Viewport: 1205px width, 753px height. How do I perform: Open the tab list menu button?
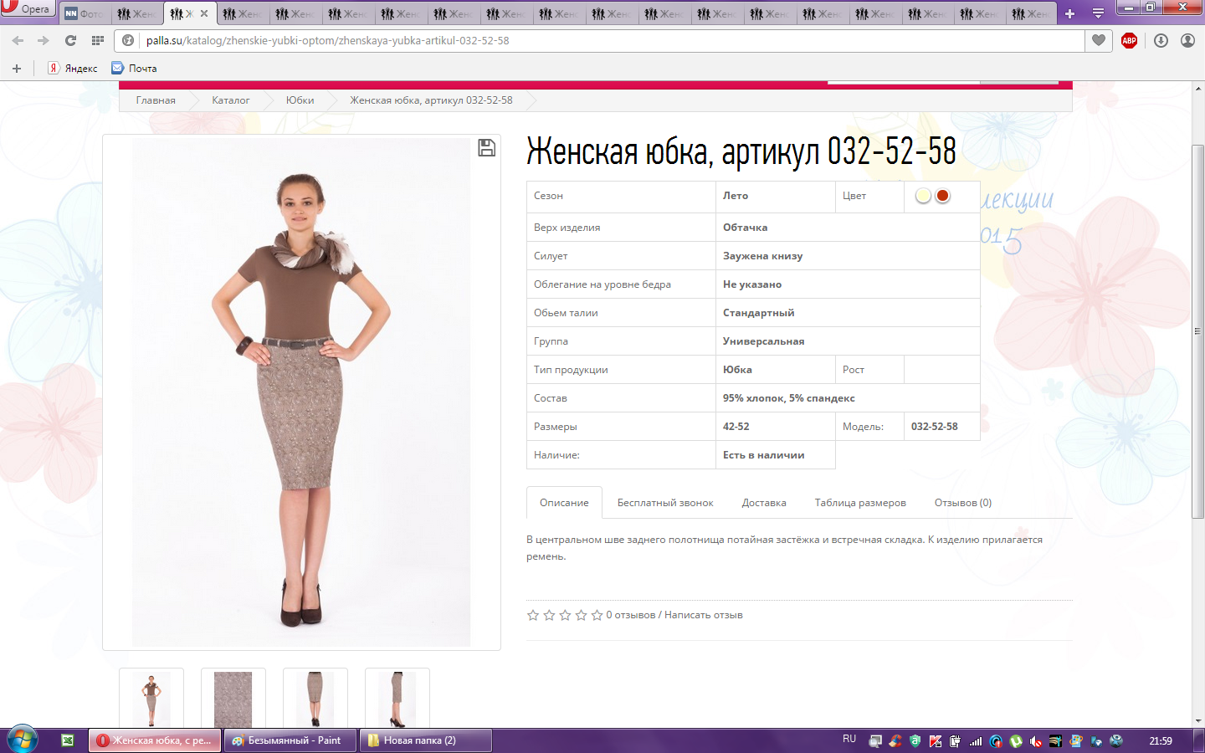pos(1098,13)
